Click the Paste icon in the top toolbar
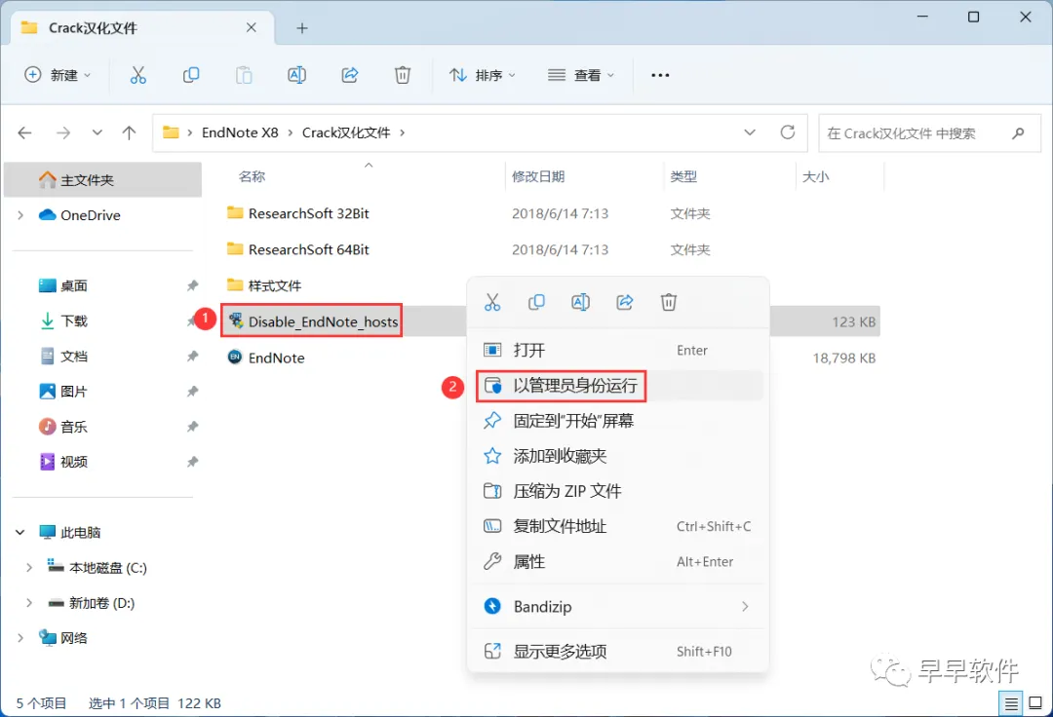 pyautogui.click(x=244, y=75)
